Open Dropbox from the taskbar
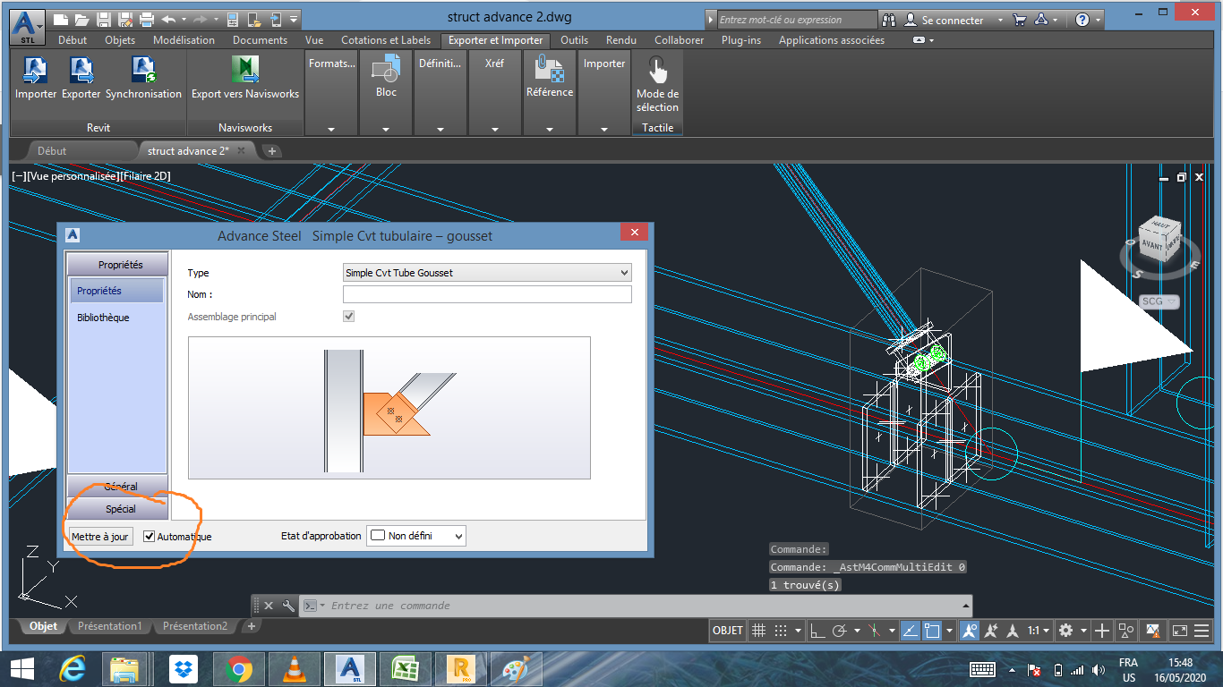Image resolution: width=1223 pixels, height=687 pixels. click(x=184, y=669)
